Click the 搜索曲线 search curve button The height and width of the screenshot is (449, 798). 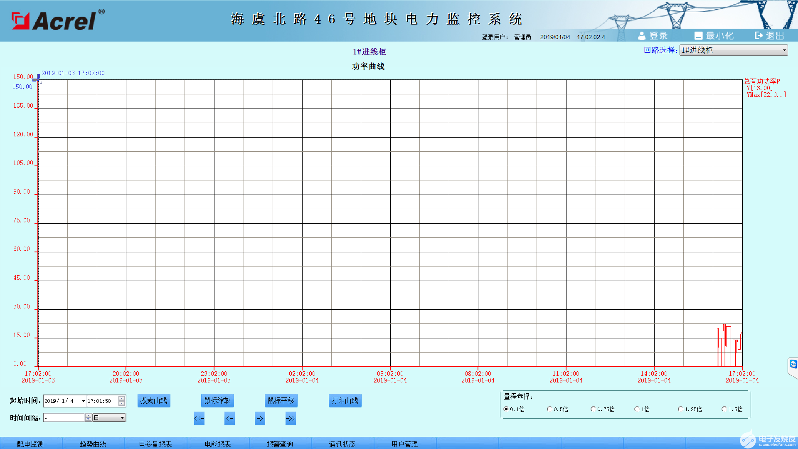click(154, 400)
